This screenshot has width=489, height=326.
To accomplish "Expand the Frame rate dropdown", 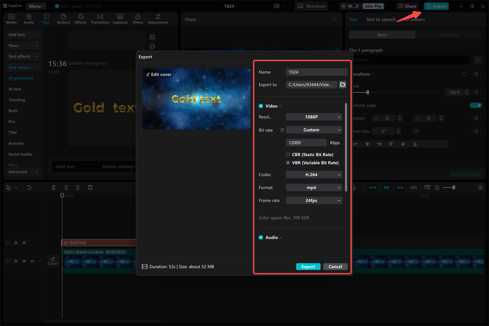I will coord(314,200).
